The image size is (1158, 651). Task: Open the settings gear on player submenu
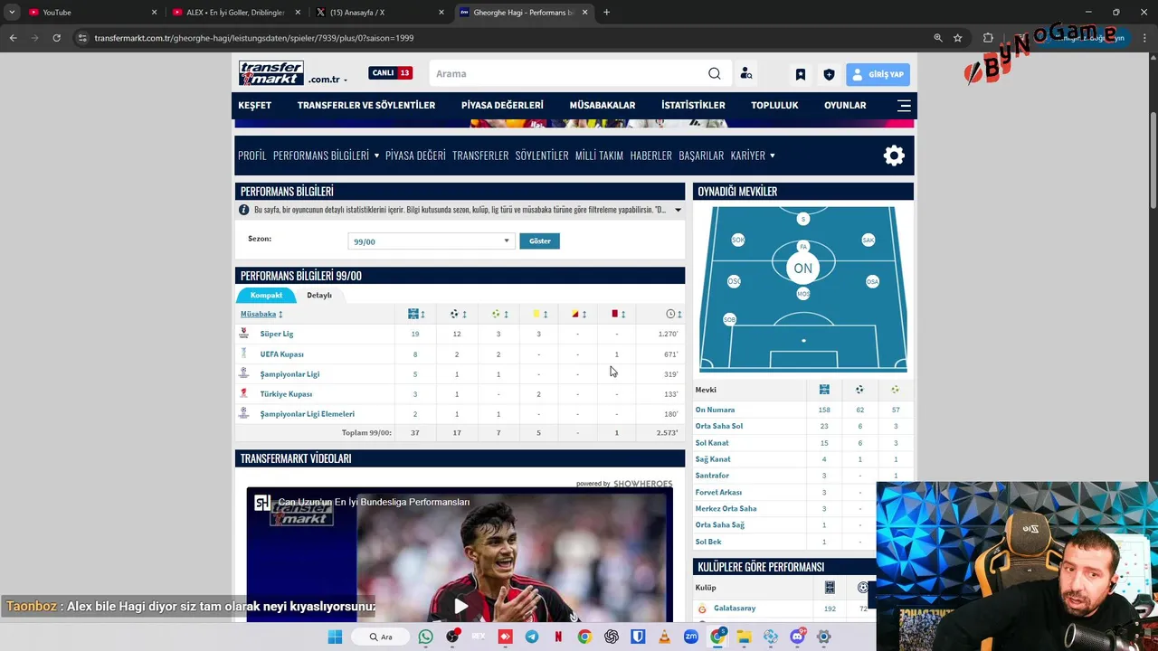point(894,156)
